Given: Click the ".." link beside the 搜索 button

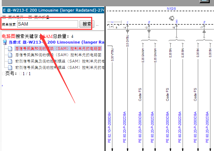Looking at the screenshot, I should pyautogui.click(x=97, y=25).
